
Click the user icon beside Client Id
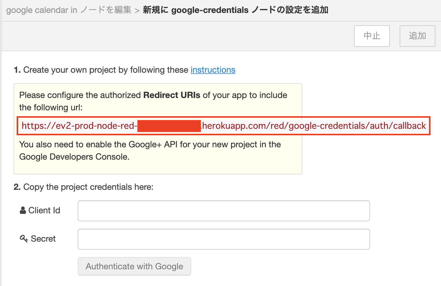coord(23,210)
